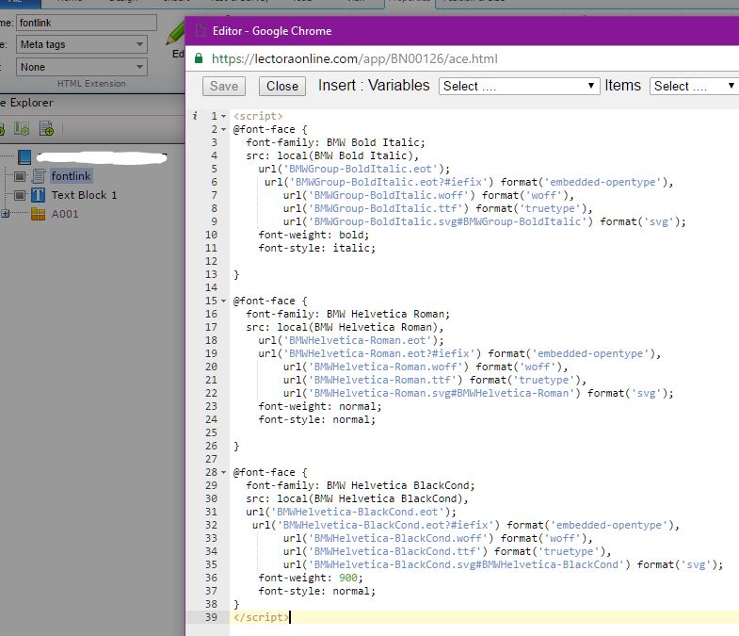Click 'BMWHelvetica-BlackCond.eot' on line 31
Screen dimensions: 739x636
click(x=357, y=512)
